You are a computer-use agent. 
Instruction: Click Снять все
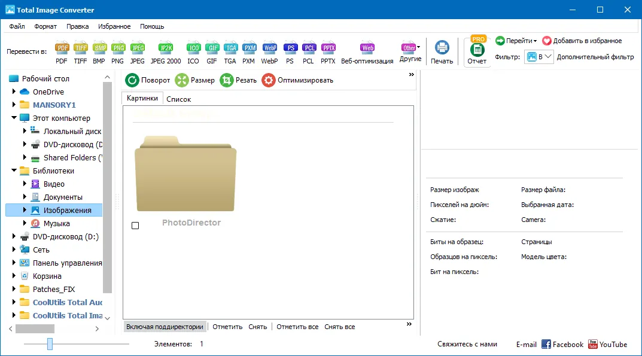pyautogui.click(x=339, y=327)
